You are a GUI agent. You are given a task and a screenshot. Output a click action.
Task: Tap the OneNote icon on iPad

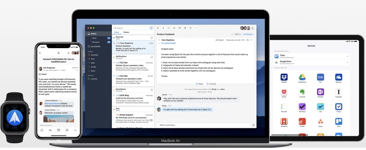point(321,92)
